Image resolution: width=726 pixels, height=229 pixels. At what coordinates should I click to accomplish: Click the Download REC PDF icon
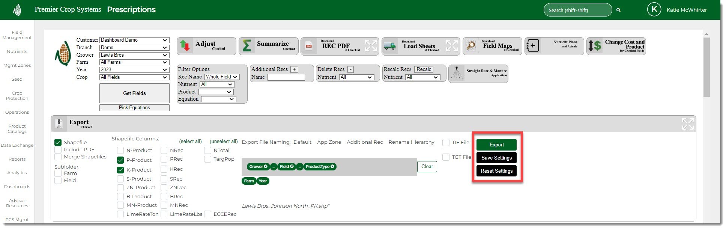click(309, 46)
